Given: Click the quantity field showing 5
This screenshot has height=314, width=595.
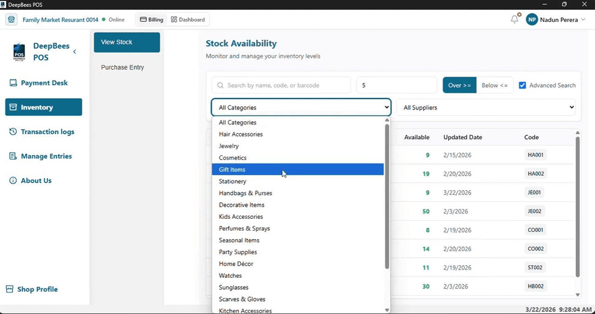Looking at the screenshot, I should (x=397, y=85).
